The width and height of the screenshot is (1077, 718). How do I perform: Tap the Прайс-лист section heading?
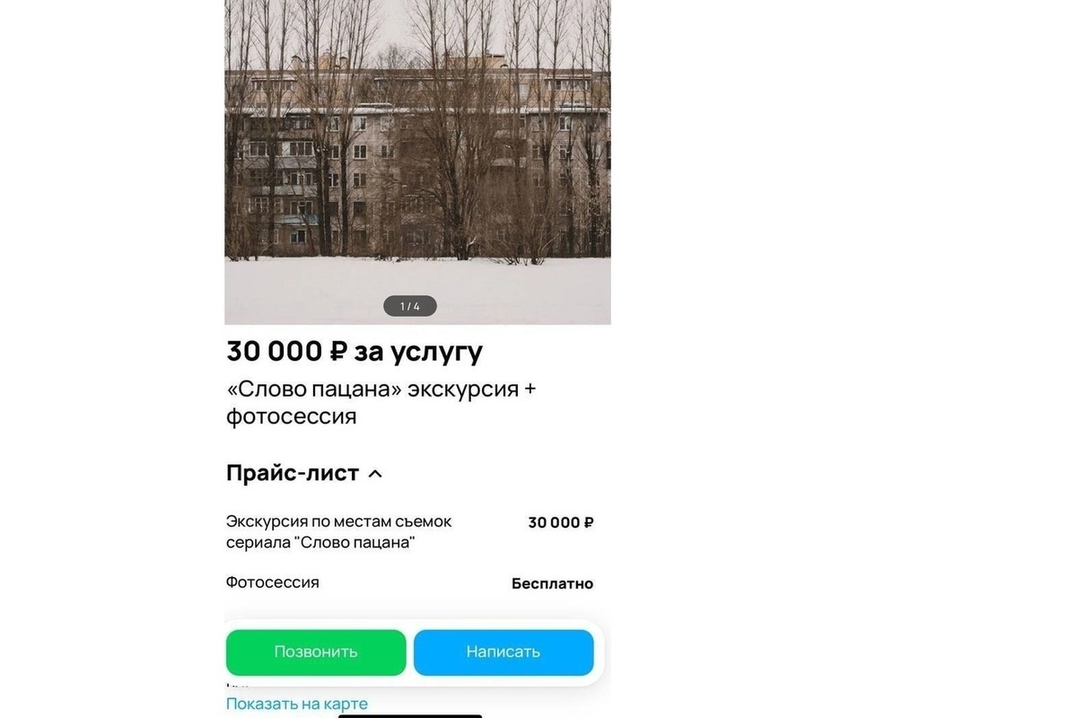pos(293,473)
